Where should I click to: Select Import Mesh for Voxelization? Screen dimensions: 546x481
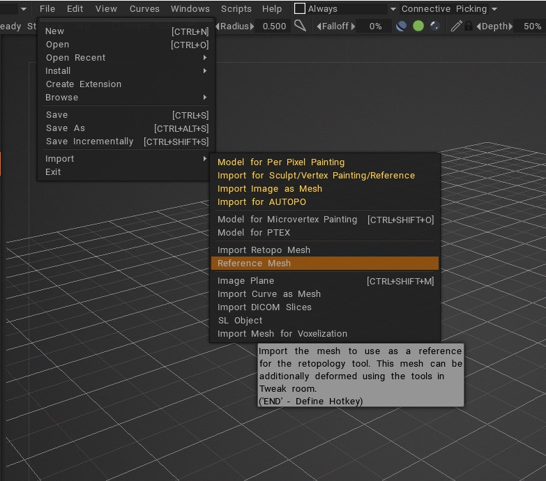324,333
